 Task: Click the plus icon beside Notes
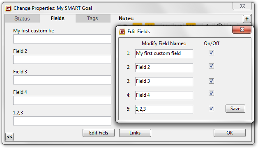(x=246, y=19)
